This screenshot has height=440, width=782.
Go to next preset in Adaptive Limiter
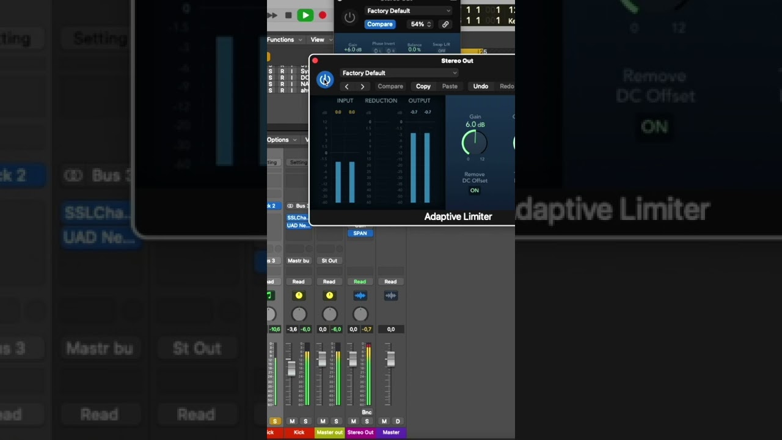tap(362, 87)
